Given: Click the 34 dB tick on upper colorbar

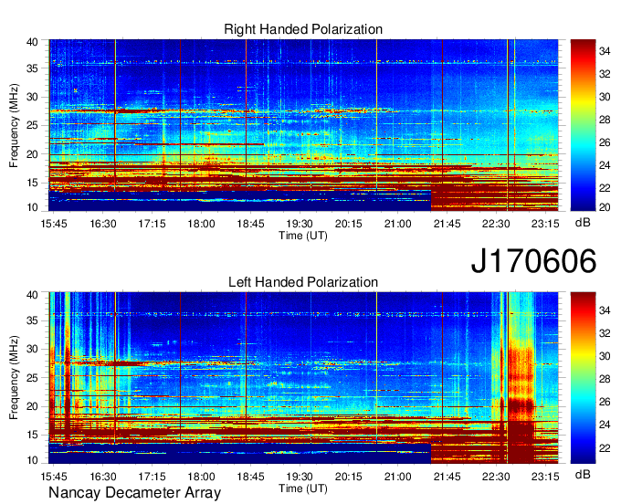Looking at the screenshot, I should point(605,51).
